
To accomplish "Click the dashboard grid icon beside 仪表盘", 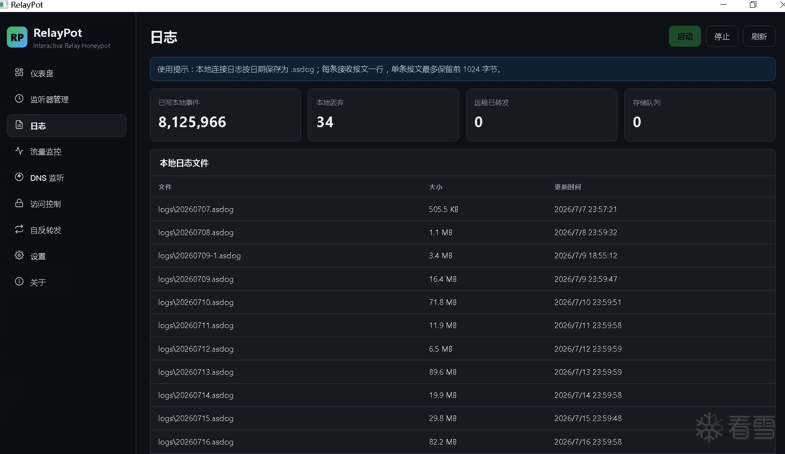I will point(19,72).
